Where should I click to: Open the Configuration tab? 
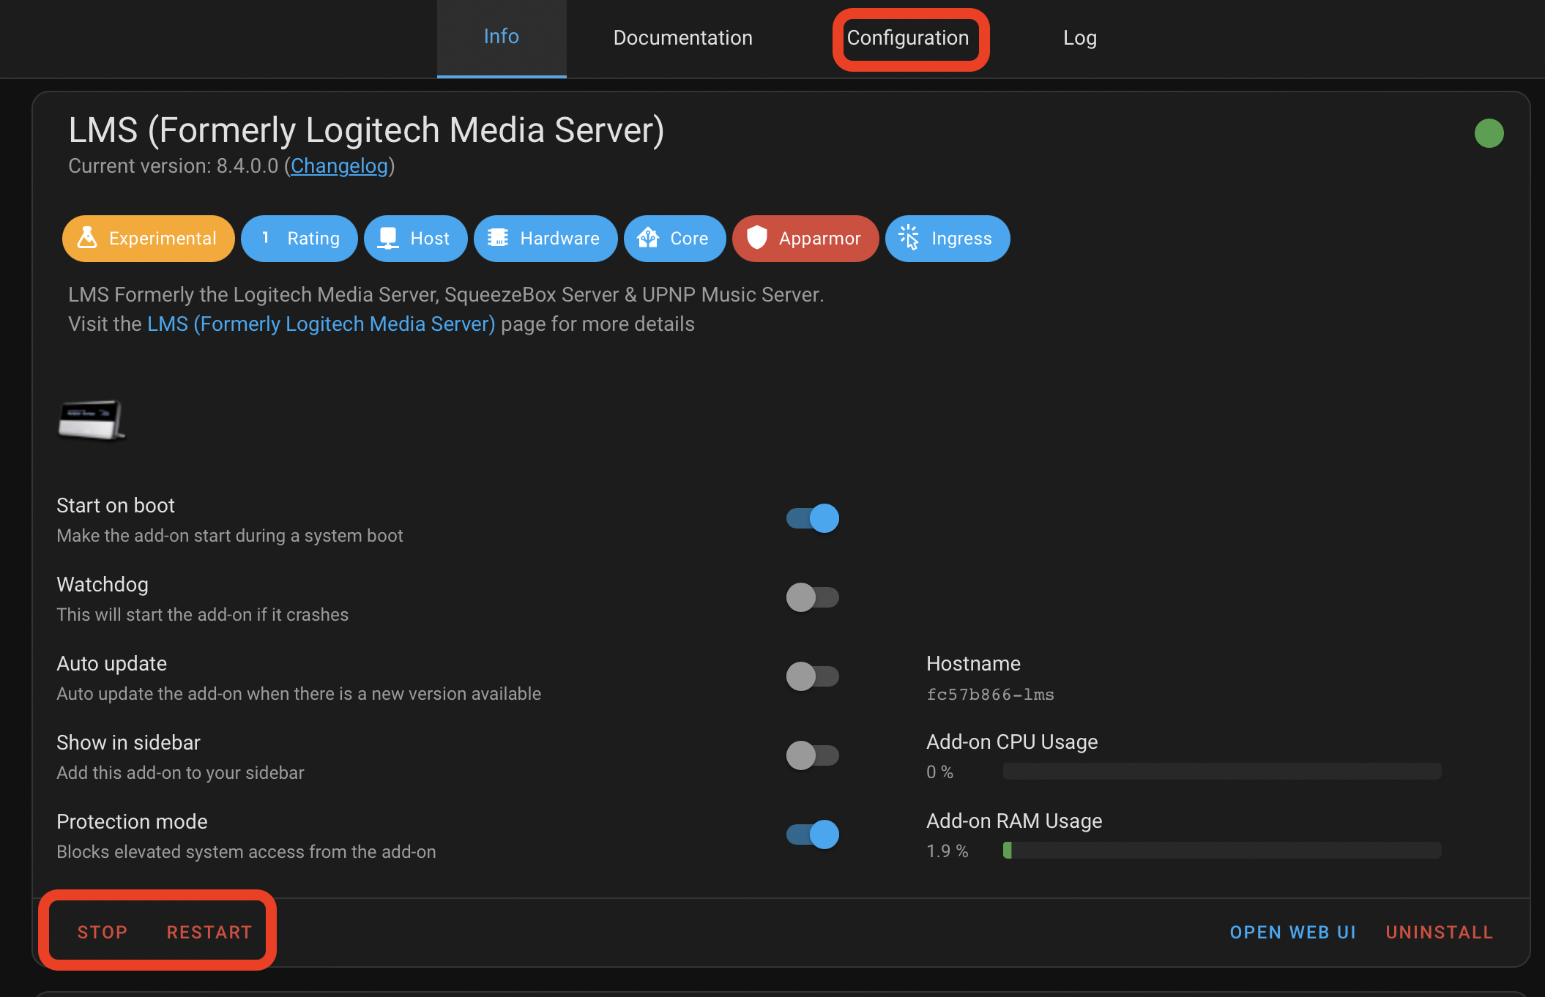[908, 38]
